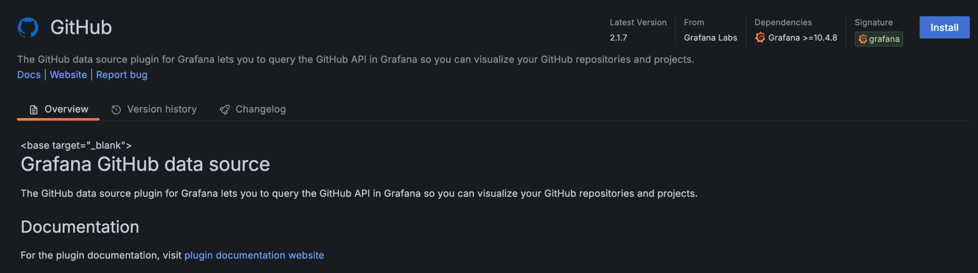This screenshot has height=273, width=978.
Task: Click the 2.1.7 latest version number
Action: [x=619, y=38]
